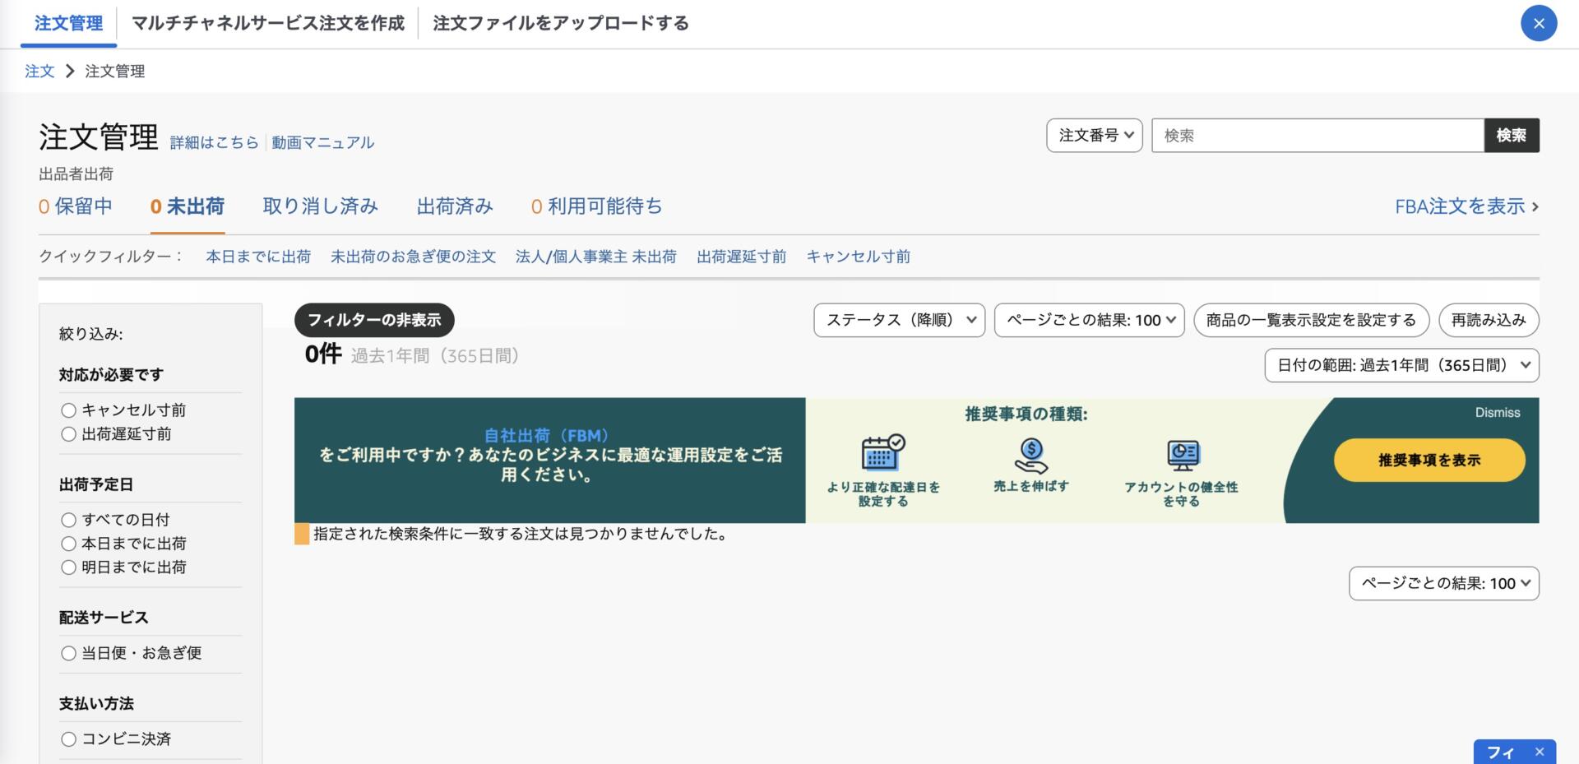The width and height of the screenshot is (1579, 764).
Task: Open マルチチャネルサービス注文を作成 tab
Action: (x=268, y=23)
